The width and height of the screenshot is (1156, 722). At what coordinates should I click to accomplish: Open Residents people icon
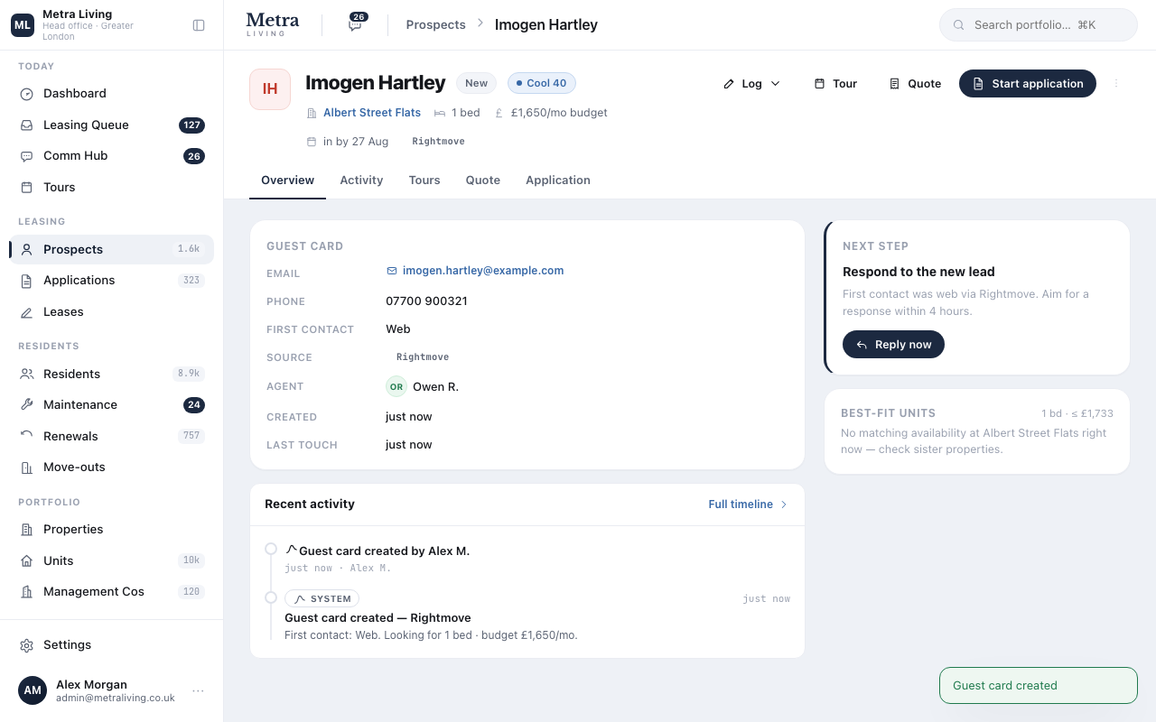27,375
